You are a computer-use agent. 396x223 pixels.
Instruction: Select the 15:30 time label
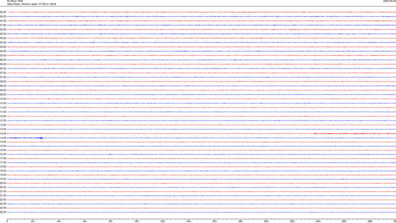3,146
